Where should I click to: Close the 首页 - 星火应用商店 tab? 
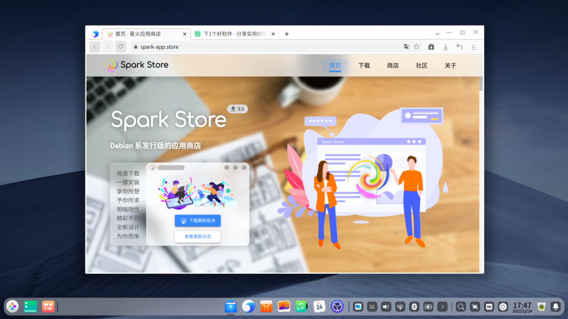pos(185,34)
